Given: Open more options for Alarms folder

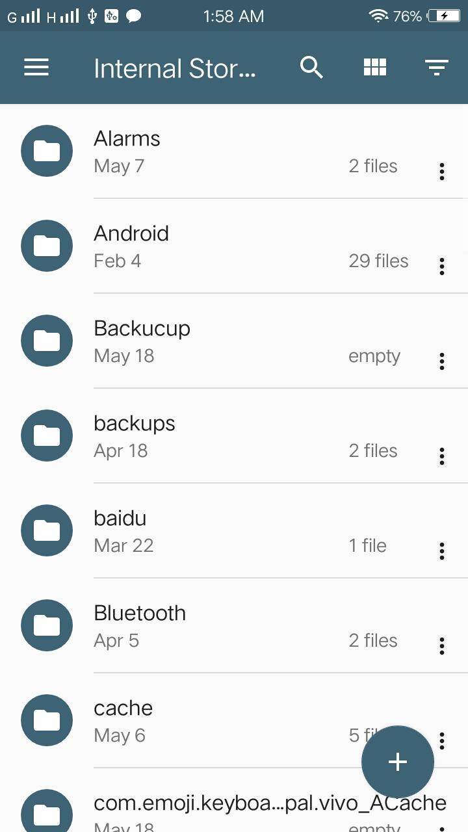Looking at the screenshot, I should (442, 172).
